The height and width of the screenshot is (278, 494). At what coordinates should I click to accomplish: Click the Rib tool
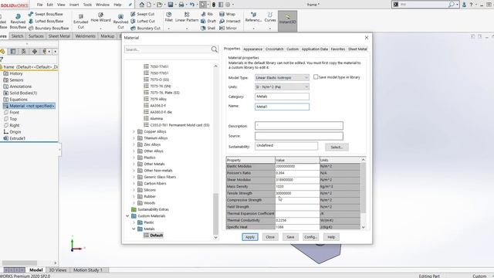coord(207,14)
